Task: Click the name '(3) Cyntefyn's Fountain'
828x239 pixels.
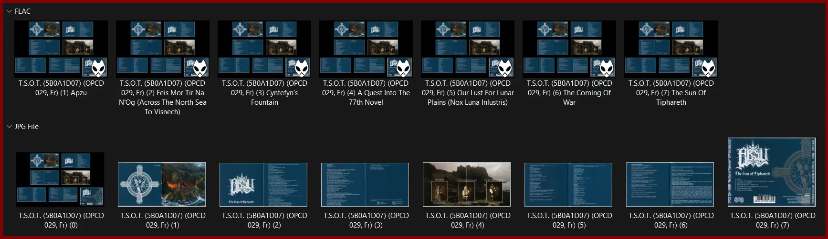Action: click(264, 93)
